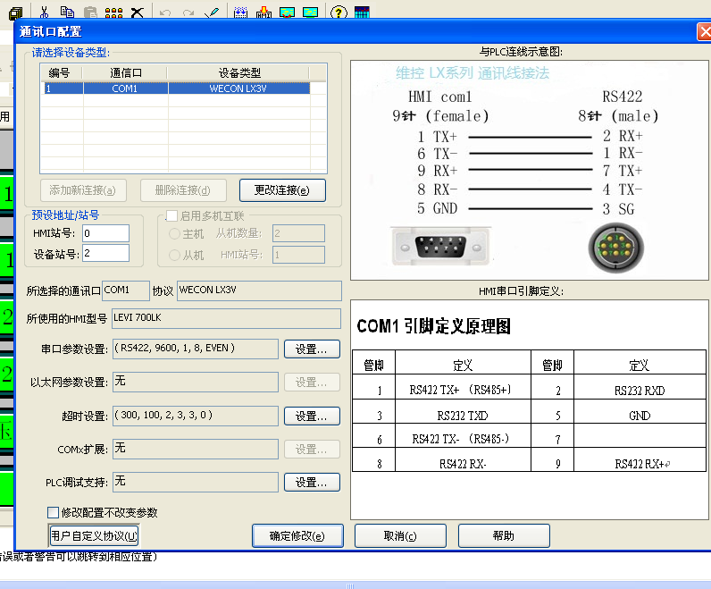Open PLC调试支持 settings button
This screenshot has width=711, height=589.
coord(312,483)
